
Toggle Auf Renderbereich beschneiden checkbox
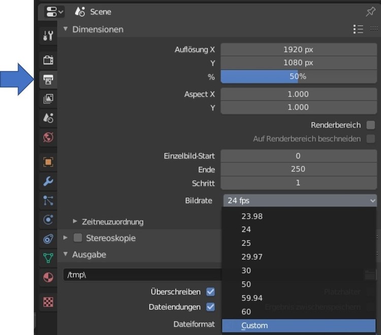[370, 139]
